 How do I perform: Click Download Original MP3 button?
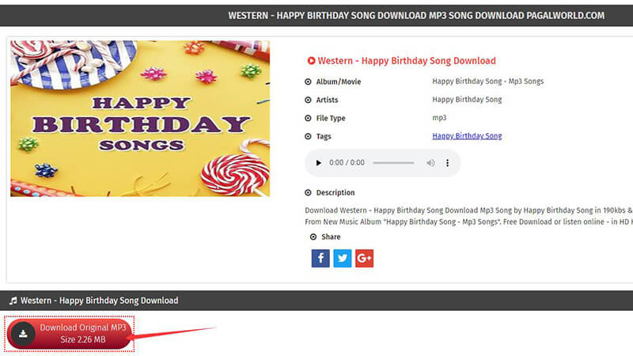[x=70, y=334]
